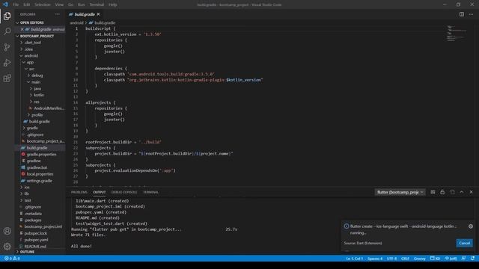479x269 pixels.
Task: Open editor More Actions ellipsis
Action: (x=471, y=14)
